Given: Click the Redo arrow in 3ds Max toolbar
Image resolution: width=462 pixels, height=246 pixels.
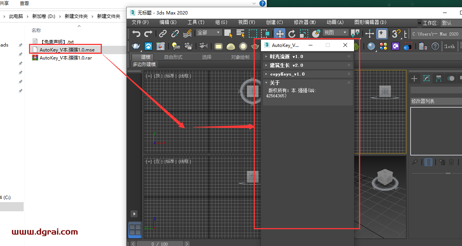Looking at the screenshot, I should (148, 34).
